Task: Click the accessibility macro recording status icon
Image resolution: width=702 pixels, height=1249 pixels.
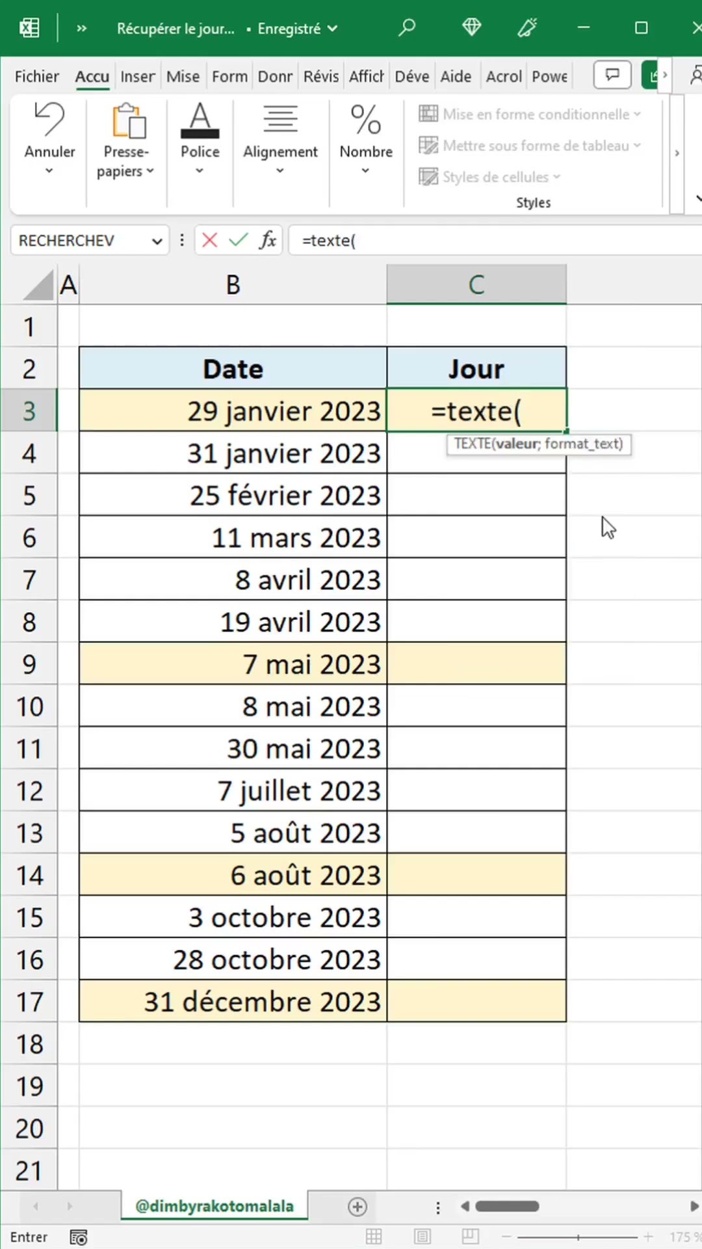Action: pos(79,1237)
